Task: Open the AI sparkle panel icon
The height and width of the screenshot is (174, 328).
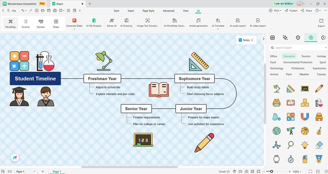Action: [x=285, y=38]
